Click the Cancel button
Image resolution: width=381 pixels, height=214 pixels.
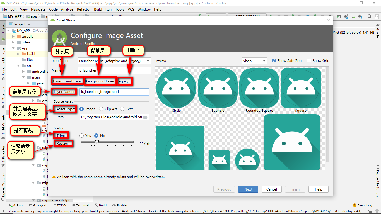(x=272, y=189)
